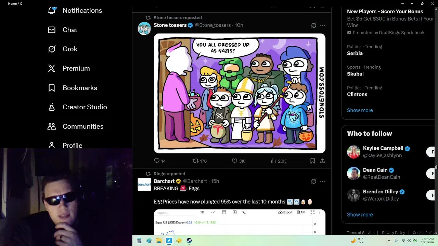
Task: Open the Skubal trending topic
Action: point(355,74)
